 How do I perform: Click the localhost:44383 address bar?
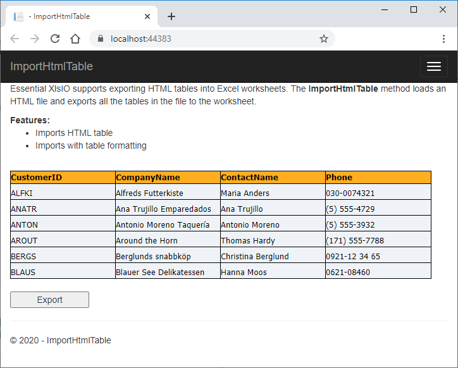pyautogui.click(x=209, y=39)
